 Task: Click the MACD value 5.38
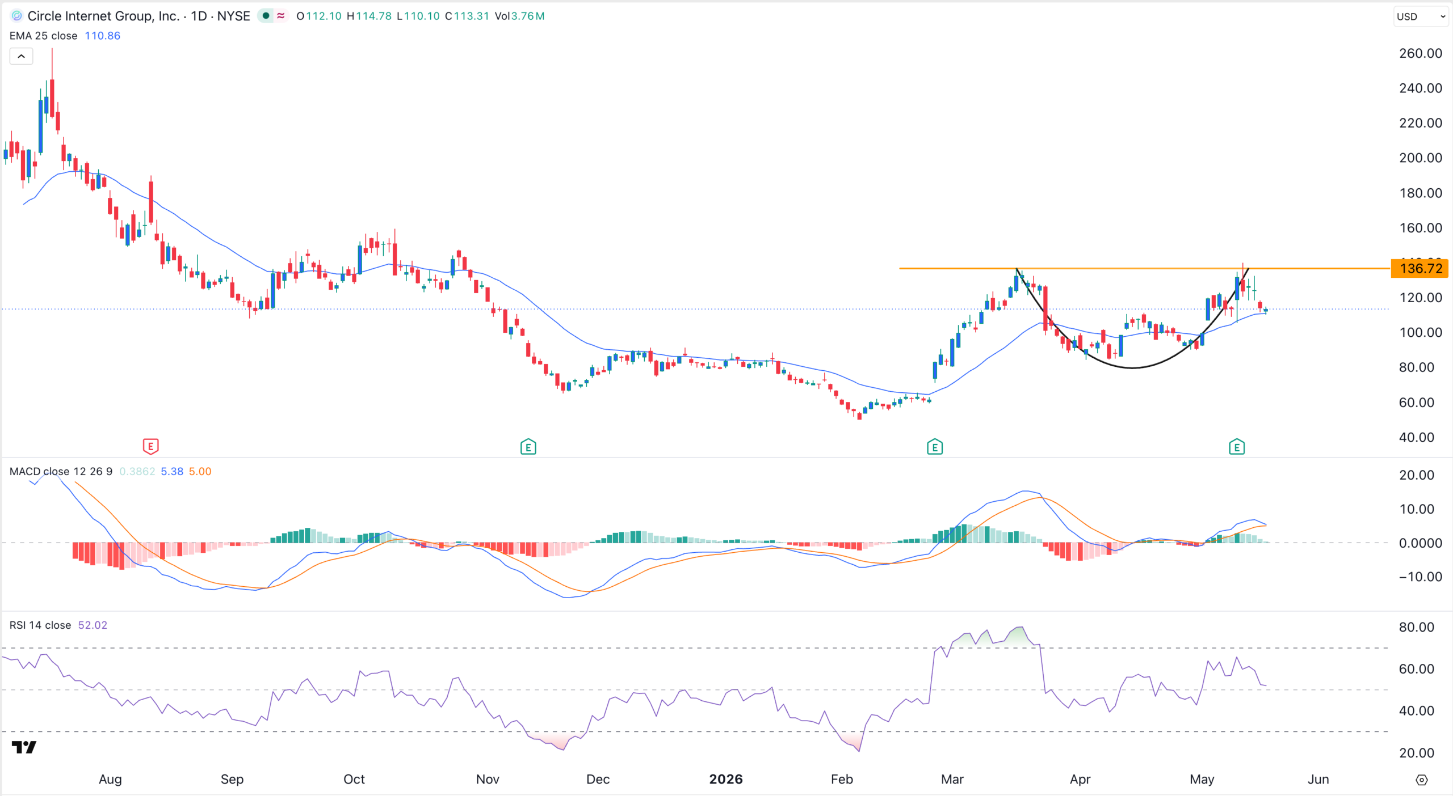[172, 471]
